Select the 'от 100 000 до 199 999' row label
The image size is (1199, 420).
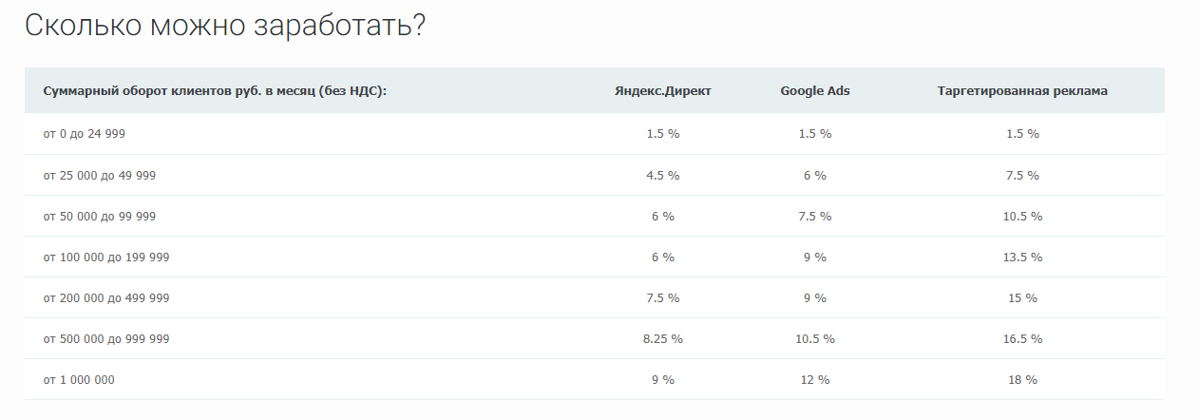click(106, 258)
